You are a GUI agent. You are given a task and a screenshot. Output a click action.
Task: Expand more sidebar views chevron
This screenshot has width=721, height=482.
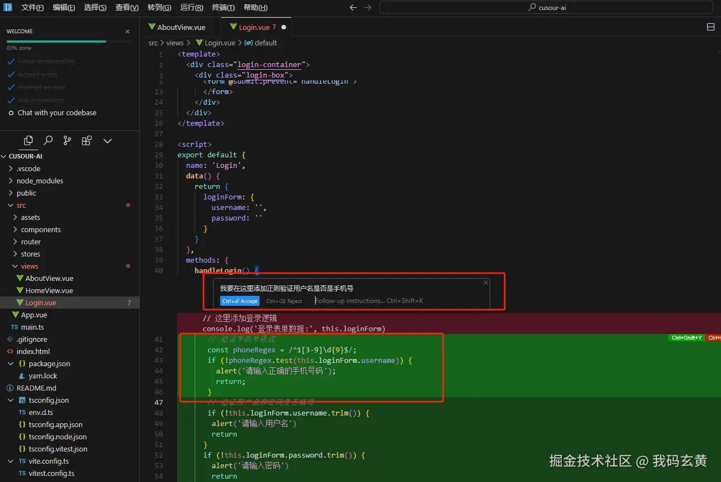pos(108,141)
